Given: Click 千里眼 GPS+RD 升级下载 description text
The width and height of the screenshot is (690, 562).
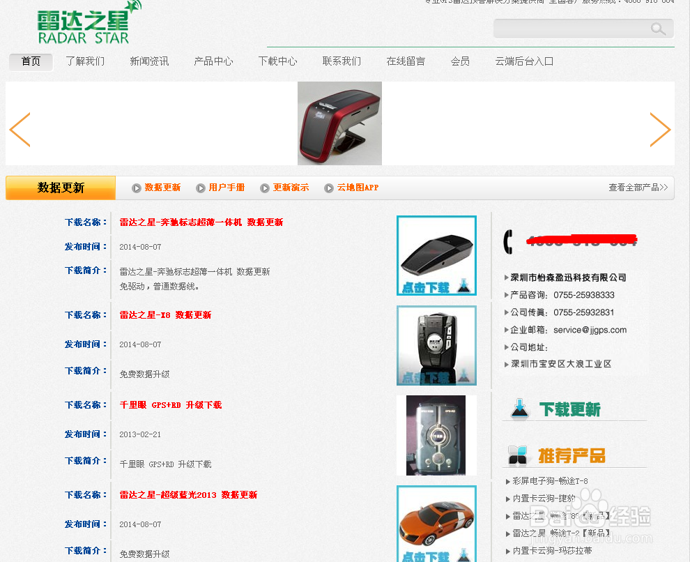Looking at the screenshot, I should tap(165, 464).
